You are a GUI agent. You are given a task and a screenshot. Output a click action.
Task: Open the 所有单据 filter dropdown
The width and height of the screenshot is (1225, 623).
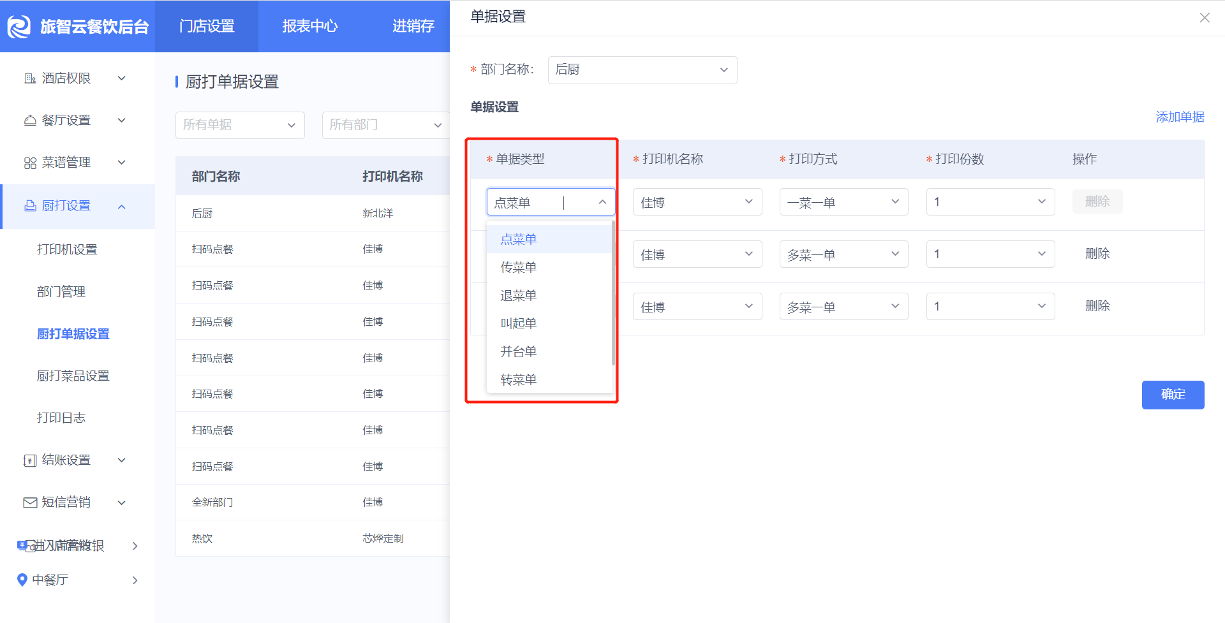pos(240,125)
